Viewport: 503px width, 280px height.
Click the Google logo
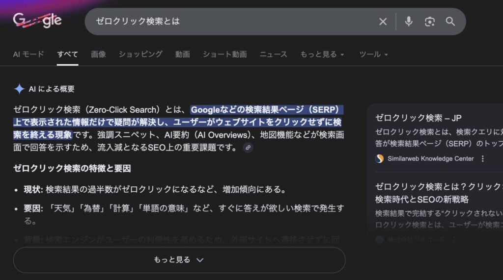pos(37,21)
